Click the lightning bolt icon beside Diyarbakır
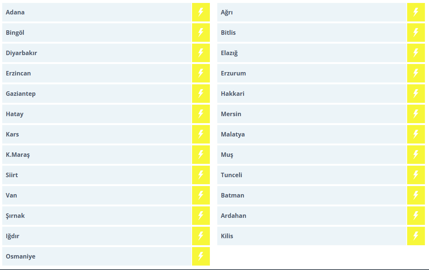Image resolution: width=429 pixels, height=270 pixels. 201,53
